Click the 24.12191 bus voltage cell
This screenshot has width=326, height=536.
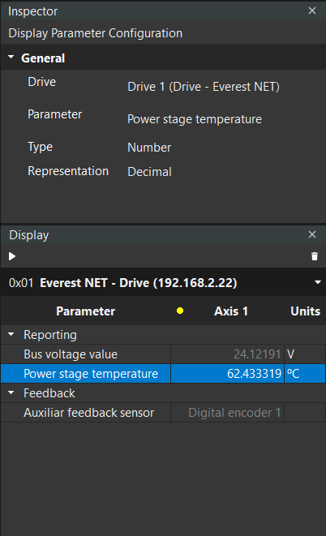pyautogui.click(x=227, y=354)
